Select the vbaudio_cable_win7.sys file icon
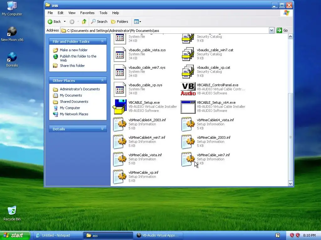Screen dimensions: 321x240 (x=120, y=72)
